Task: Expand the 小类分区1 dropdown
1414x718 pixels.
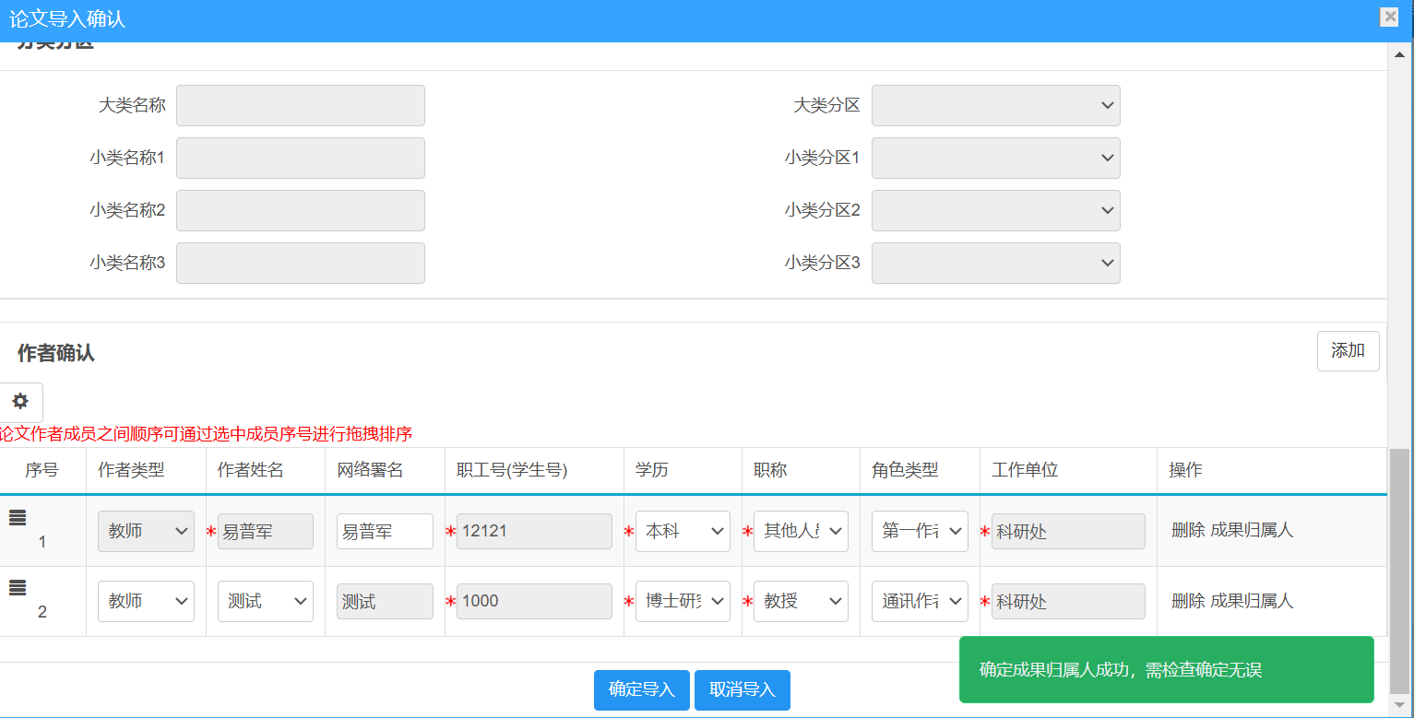Action: click(995, 159)
